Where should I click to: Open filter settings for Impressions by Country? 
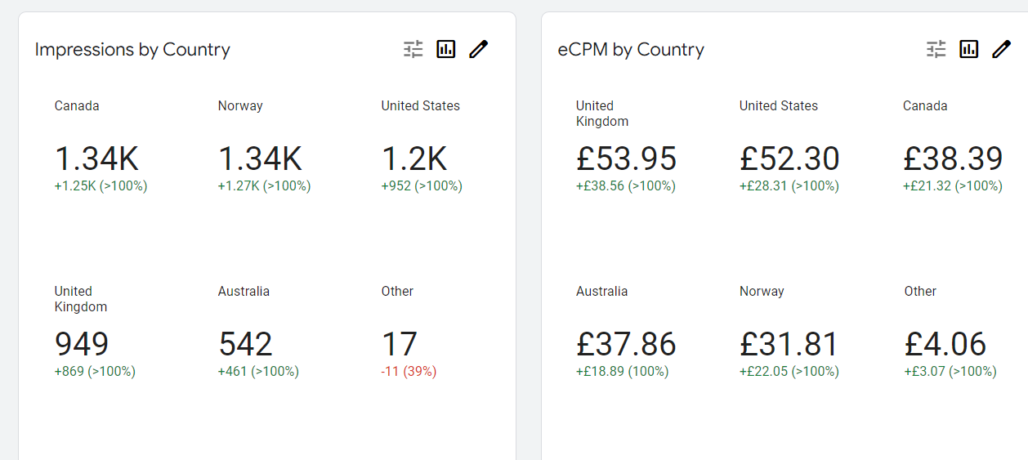coord(413,49)
